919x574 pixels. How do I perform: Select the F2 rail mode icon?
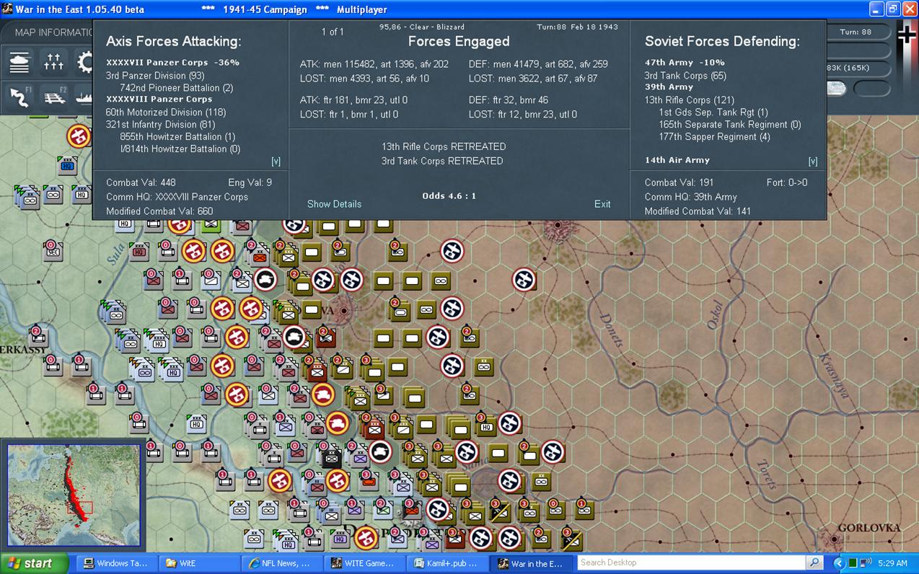pos(54,97)
